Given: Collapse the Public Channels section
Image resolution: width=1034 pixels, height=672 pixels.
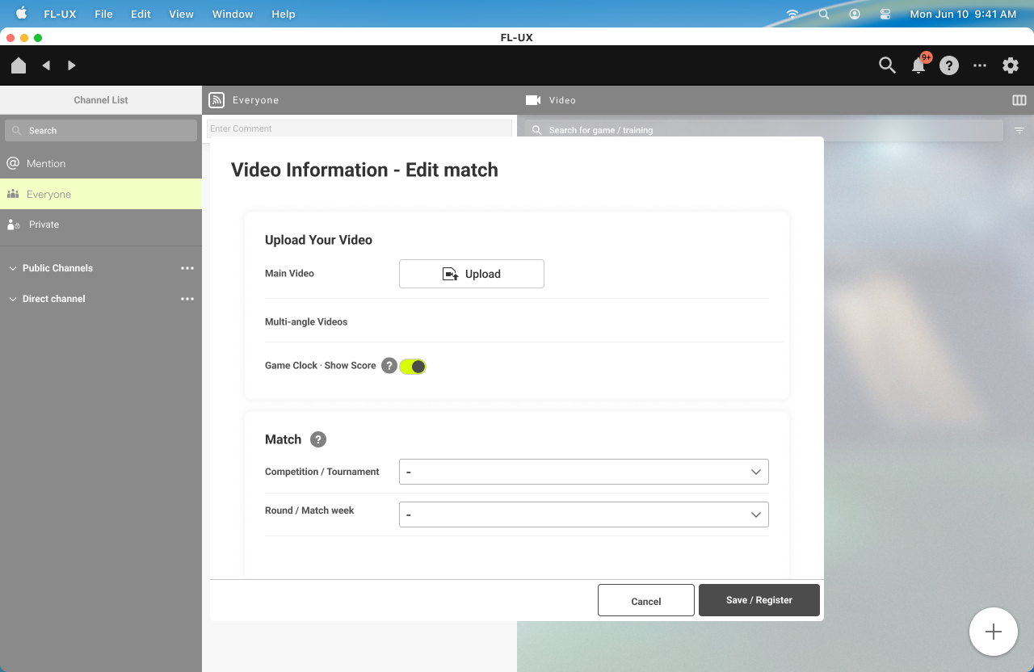Looking at the screenshot, I should (13, 268).
